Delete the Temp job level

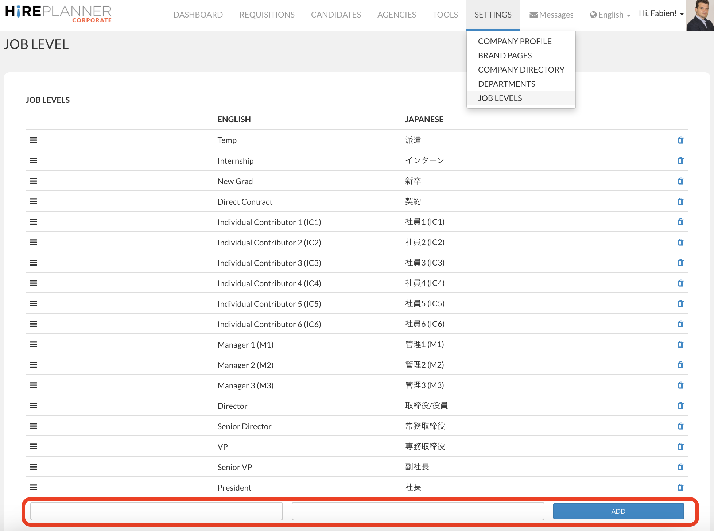click(680, 140)
